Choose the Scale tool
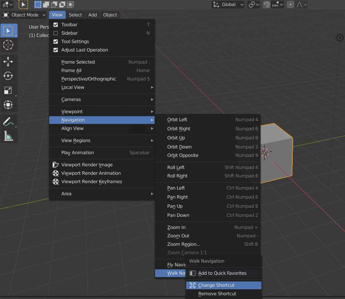Image resolution: width=345 pixels, height=299 pixels. click(8, 90)
